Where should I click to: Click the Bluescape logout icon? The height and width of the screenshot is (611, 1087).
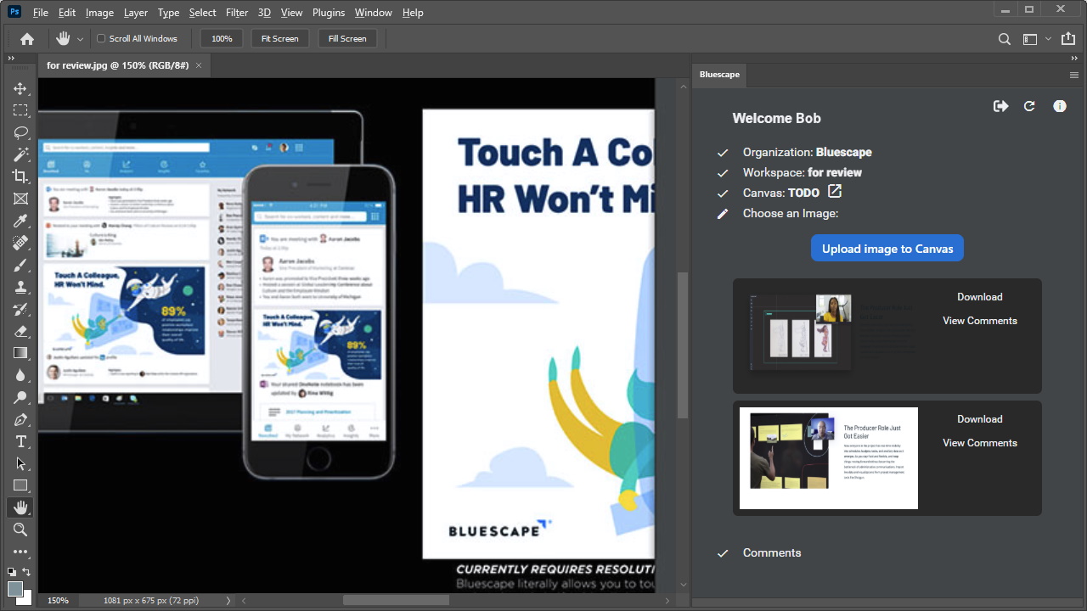(x=1000, y=106)
